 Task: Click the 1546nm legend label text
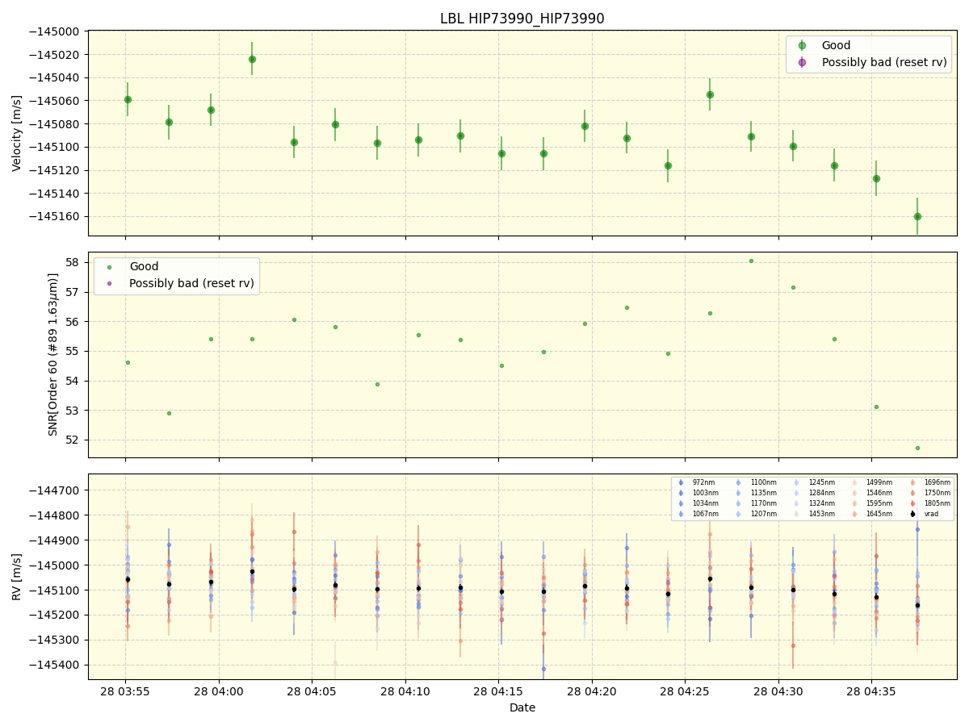point(879,493)
